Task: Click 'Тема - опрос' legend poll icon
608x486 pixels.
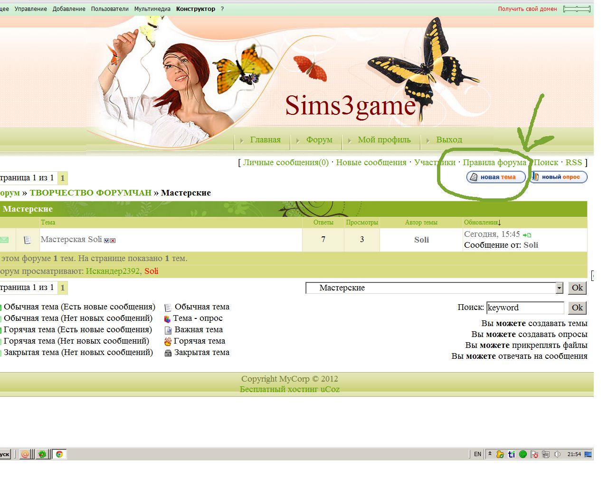Action: click(x=167, y=319)
